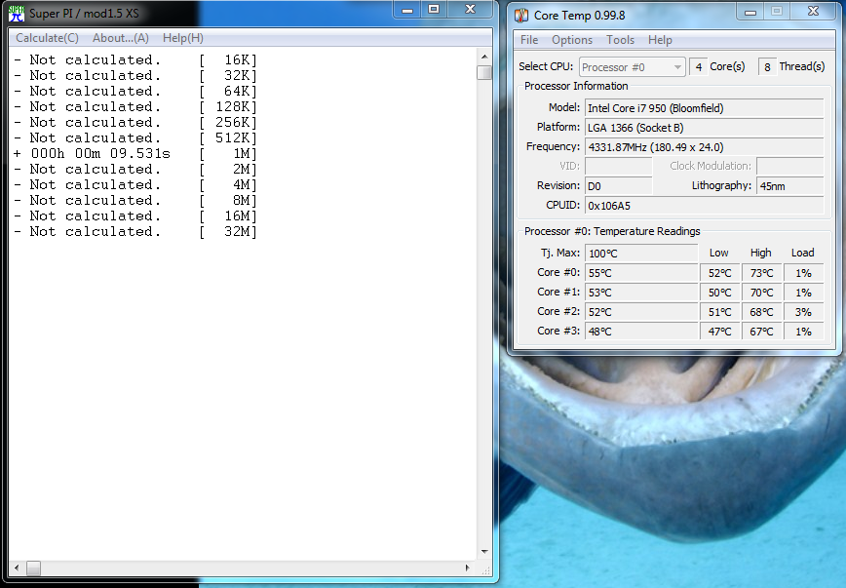Click the Frequency value field
Screen dimensions: 846x588
tap(702, 147)
